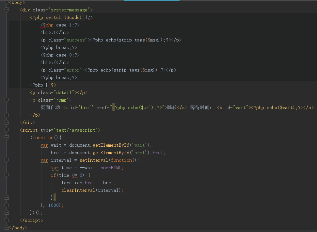Click fold end marker beside </body>
Screen dimensions: 317x232
(7, 228)
